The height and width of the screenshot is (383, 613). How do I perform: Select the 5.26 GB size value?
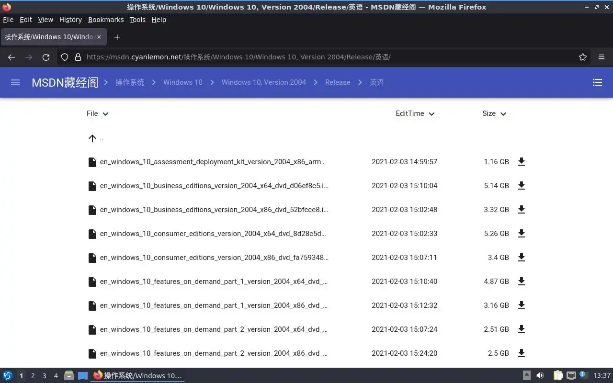tap(496, 234)
